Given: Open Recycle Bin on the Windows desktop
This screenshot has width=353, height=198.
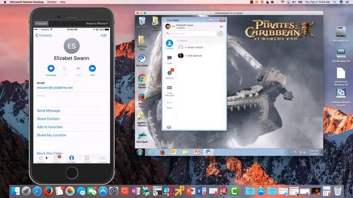Looking at the screenshot, I should click(142, 23).
